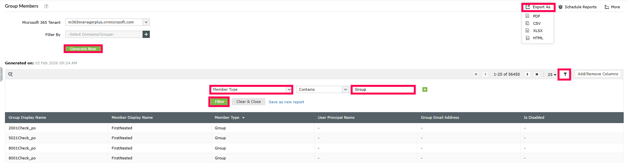Click the Select Domains/Groups field

click(104, 34)
